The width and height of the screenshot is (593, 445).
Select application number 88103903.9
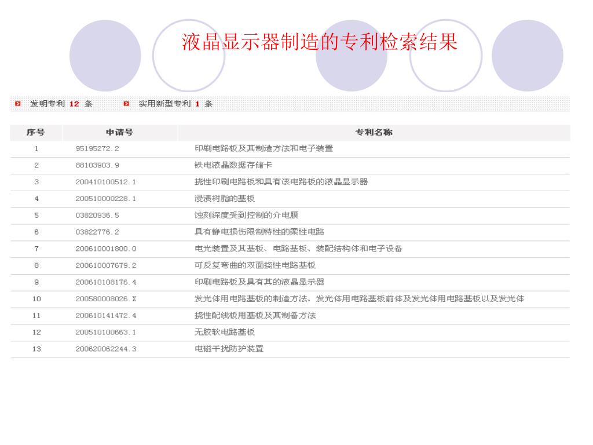click(x=97, y=165)
